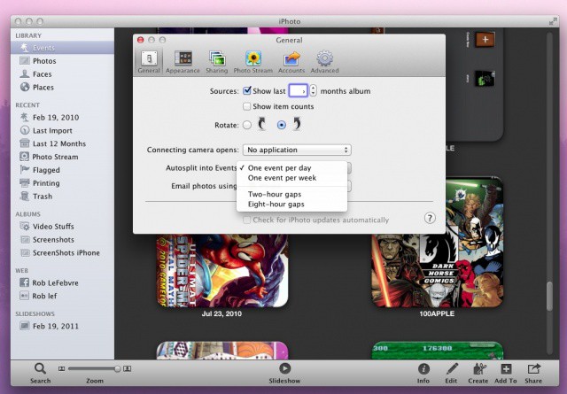This screenshot has height=394, width=567.
Task: Enter full screen via iPhoto window arrows
Action: (x=553, y=21)
